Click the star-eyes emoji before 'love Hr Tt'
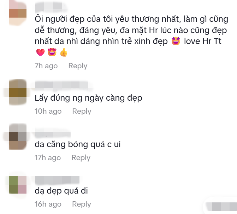This screenshot has height=214, width=237. click(x=176, y=41)
